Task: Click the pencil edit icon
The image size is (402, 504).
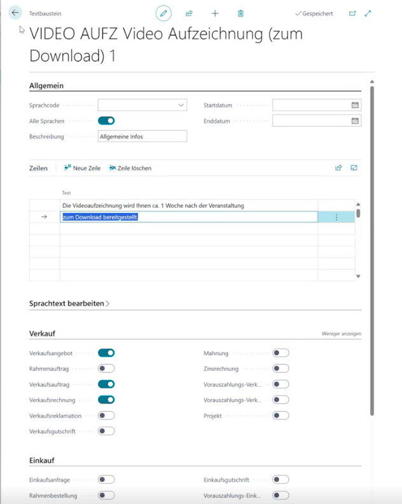Action: tap(163, 13)
